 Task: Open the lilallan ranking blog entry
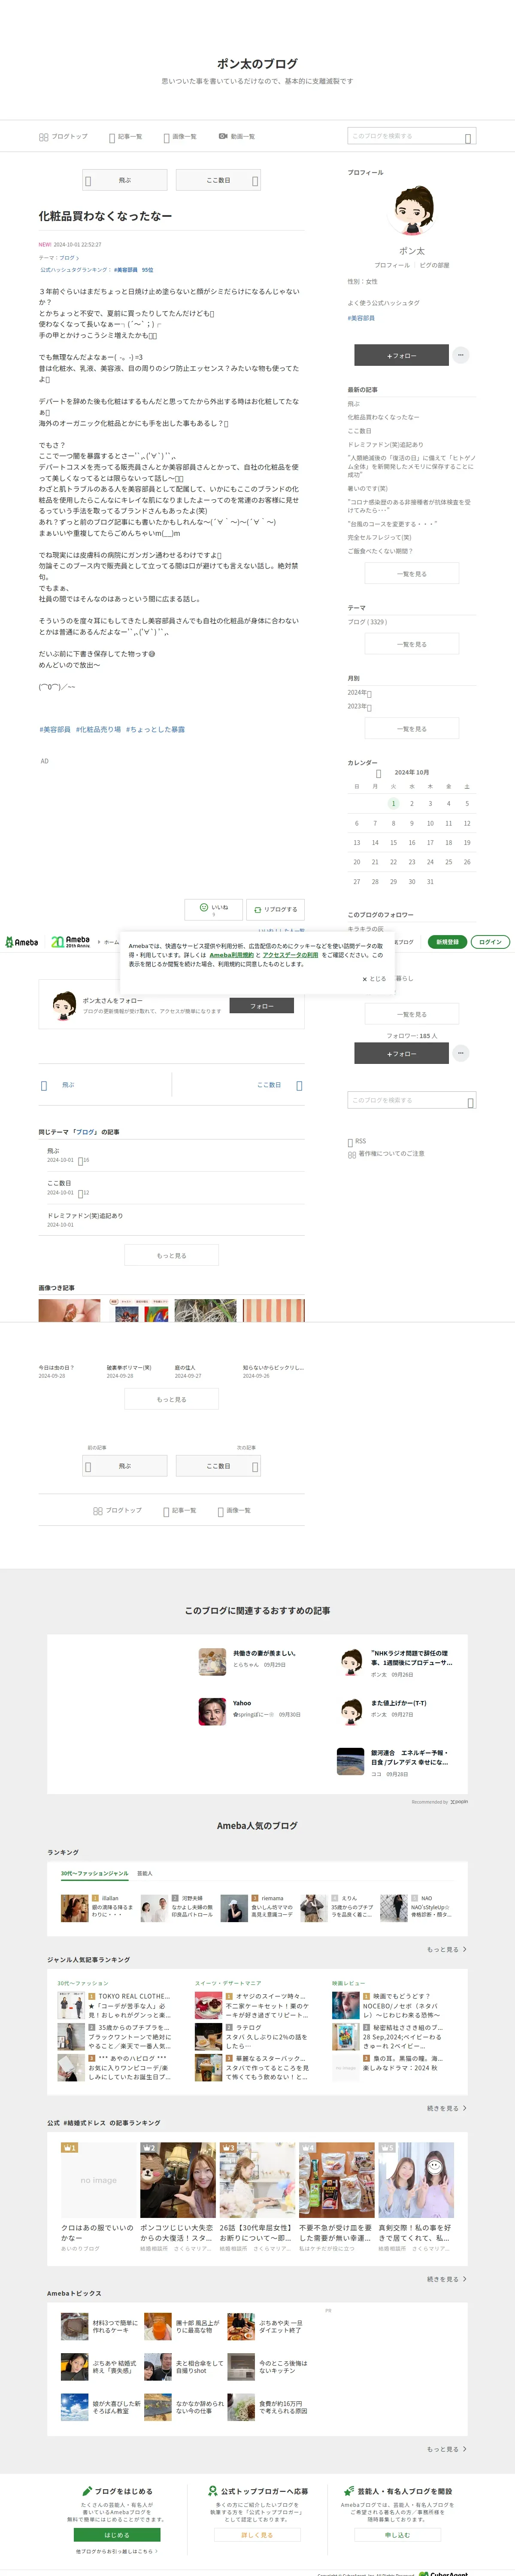click(98, 1908)
